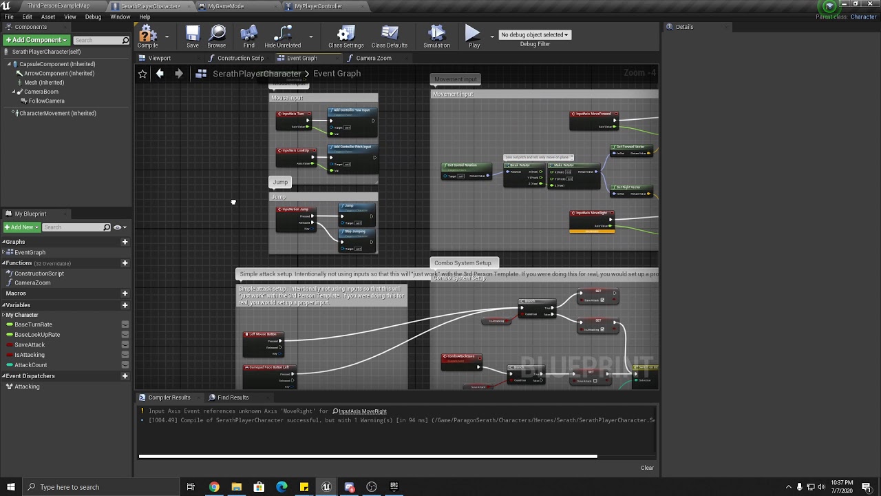
Task: Open Microsoft Edge from the taskbar
Action: tap(282, 487)
